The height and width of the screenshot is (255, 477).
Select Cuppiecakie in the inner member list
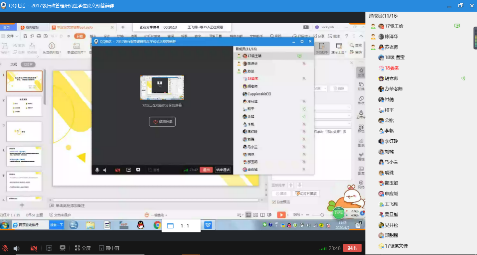(x=259, y=94)
